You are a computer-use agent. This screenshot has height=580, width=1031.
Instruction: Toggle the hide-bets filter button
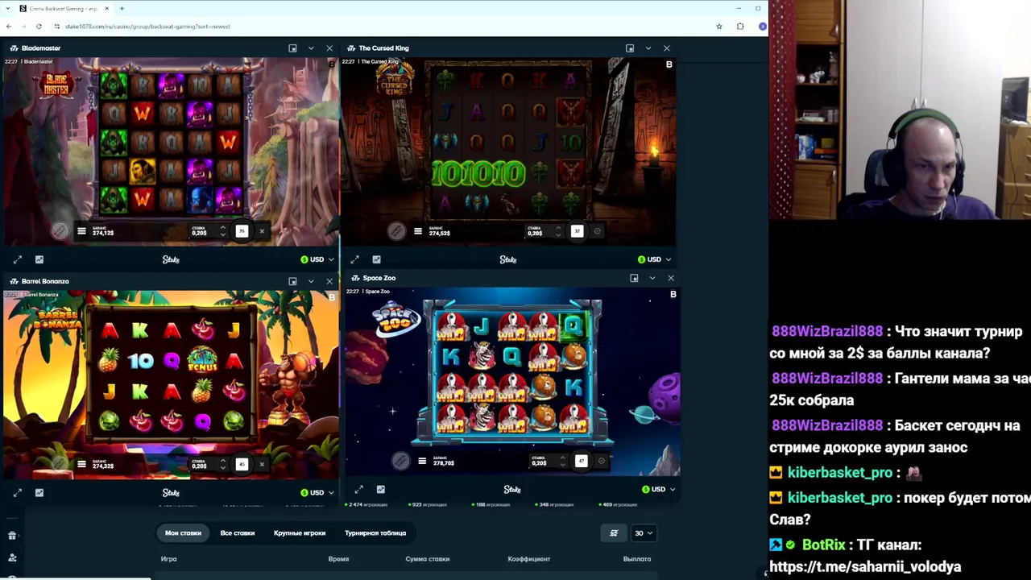[x=614, y=532]
